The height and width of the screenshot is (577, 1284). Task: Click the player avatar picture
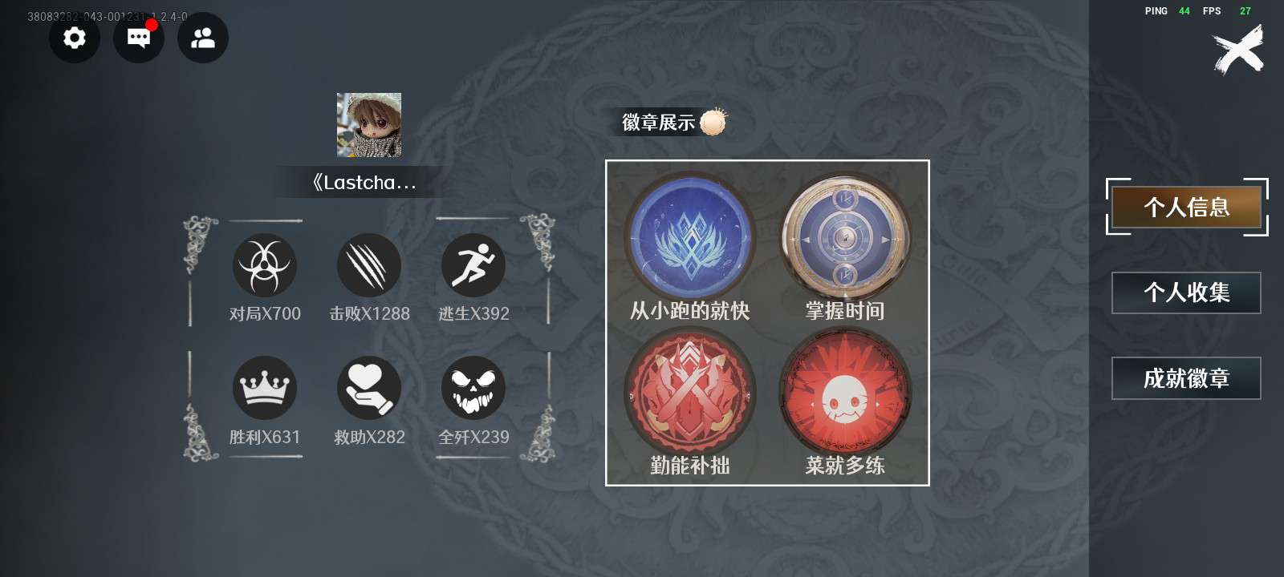coord(369,125)
